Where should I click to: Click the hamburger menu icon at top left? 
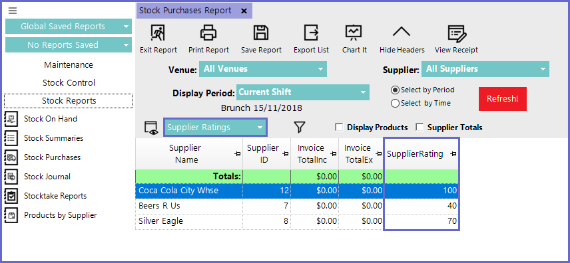tap(13, 11)
